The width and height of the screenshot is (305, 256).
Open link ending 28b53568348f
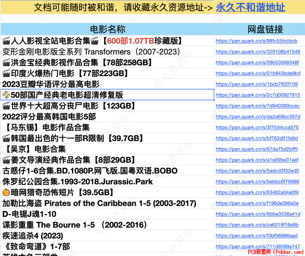tap(257, 63)
